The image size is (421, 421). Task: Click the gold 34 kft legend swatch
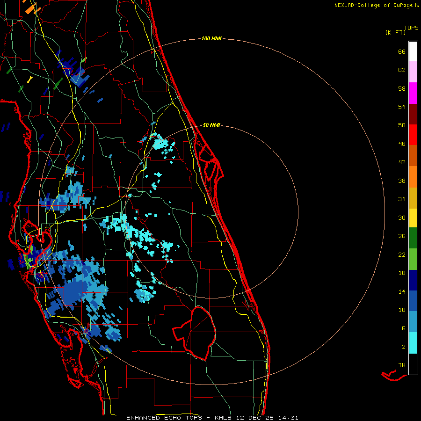[413, 197]
